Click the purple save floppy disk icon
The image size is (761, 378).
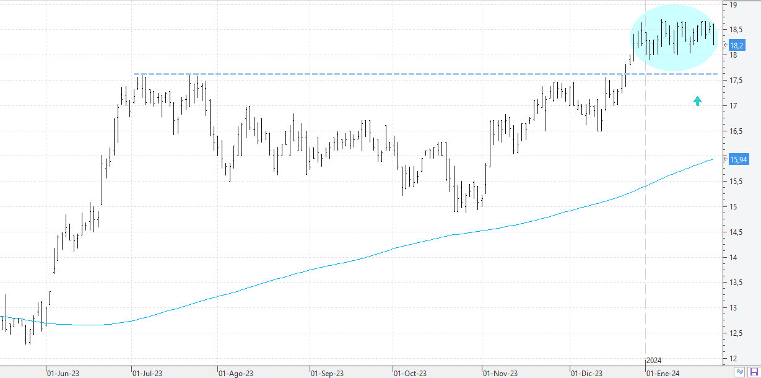tap(754, 372)
